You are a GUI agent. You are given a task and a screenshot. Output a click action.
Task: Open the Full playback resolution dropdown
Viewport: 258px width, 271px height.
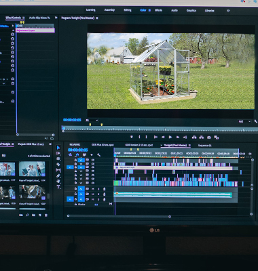pyautogui.click(x=245, y=121)
